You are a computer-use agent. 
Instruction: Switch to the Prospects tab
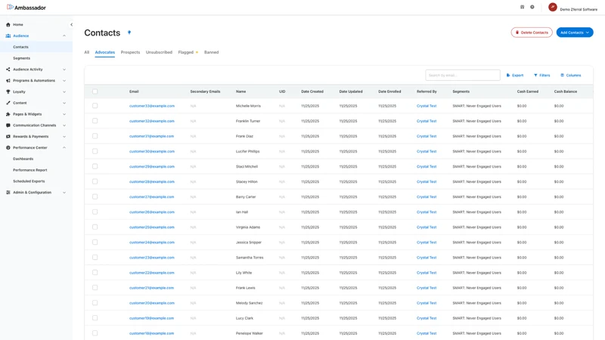[x=130, y=52]
